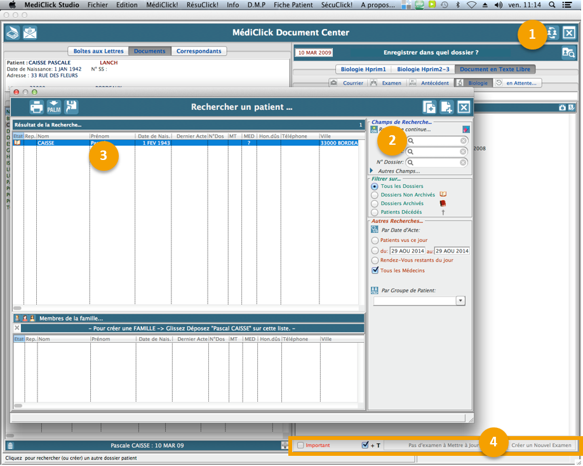Click the trash icon in bottom bar

[10, 446]
